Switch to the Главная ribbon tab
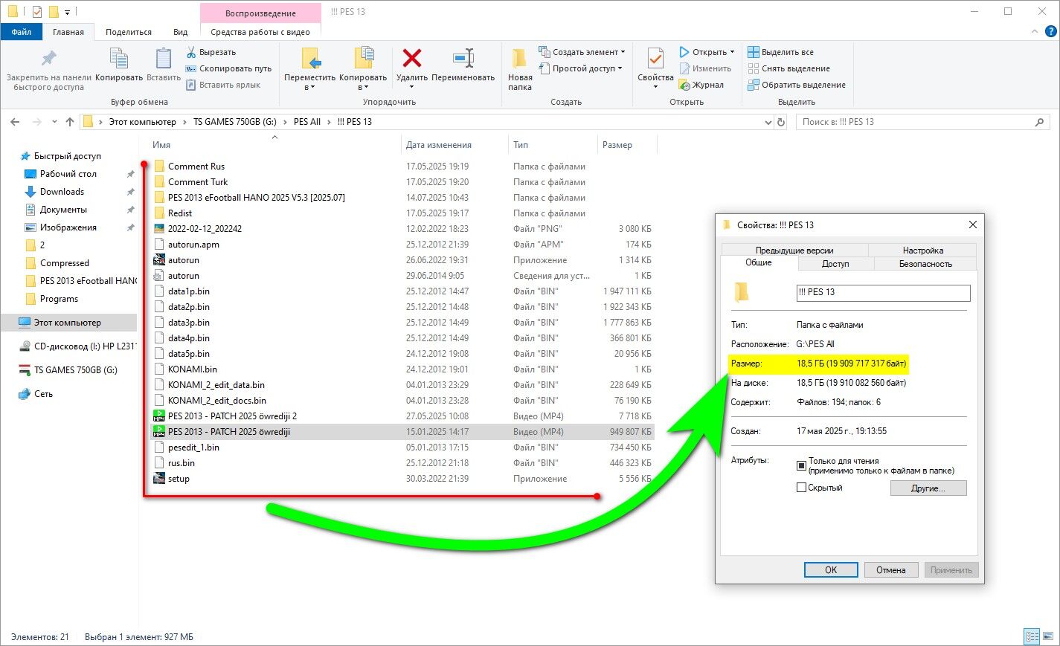The image size is (1060, 646). [68, 32]
